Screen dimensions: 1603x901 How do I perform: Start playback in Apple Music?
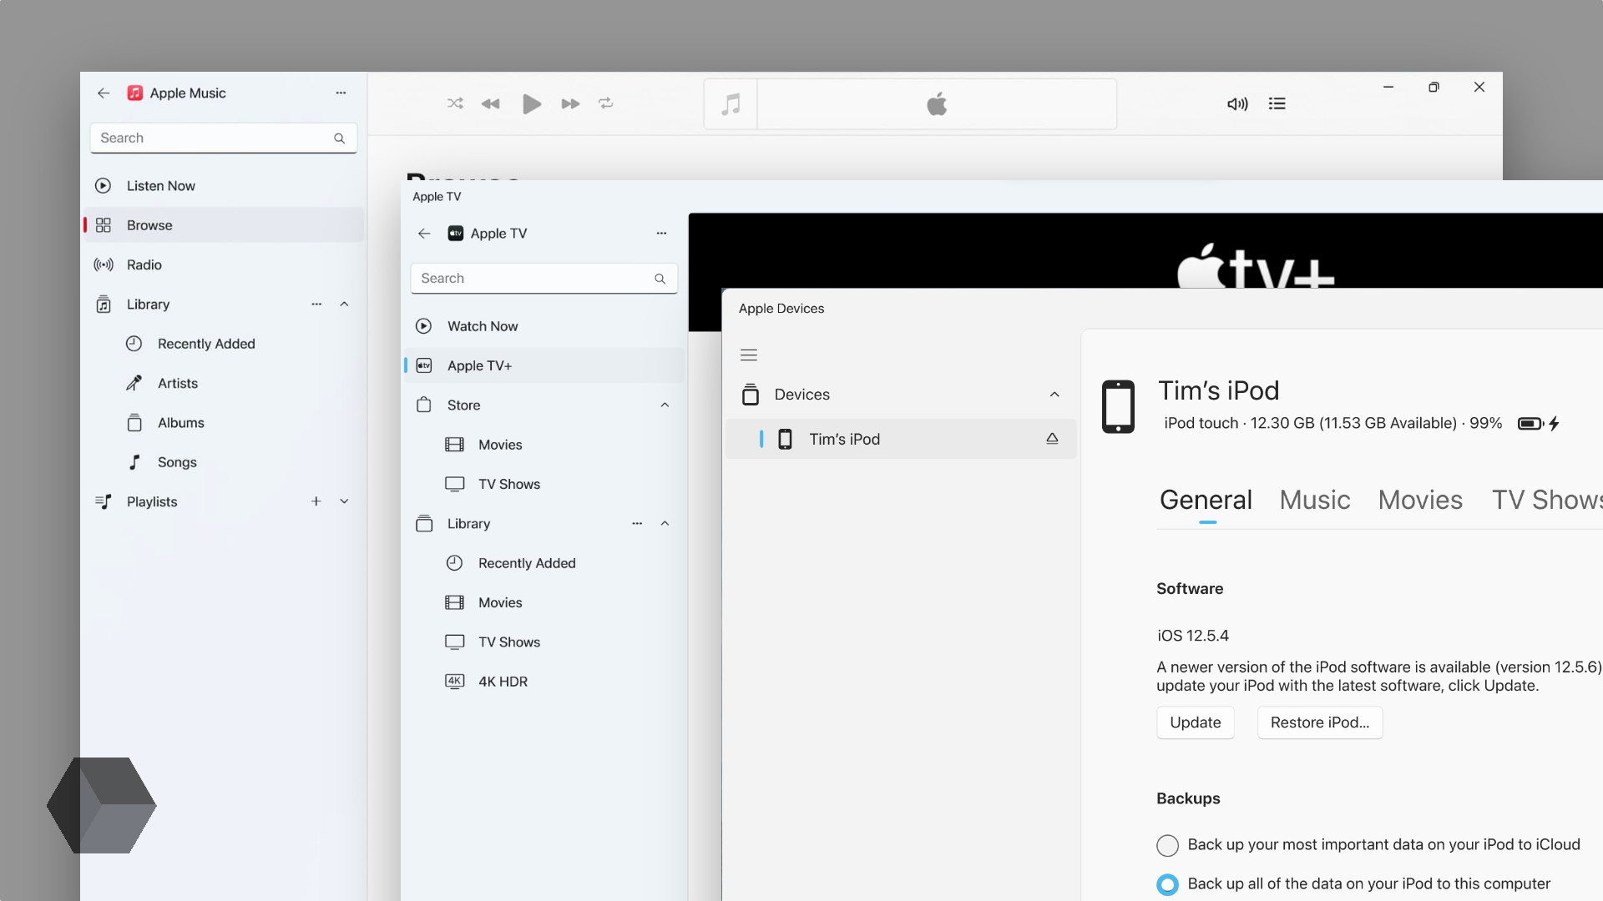tap(531, 103)
